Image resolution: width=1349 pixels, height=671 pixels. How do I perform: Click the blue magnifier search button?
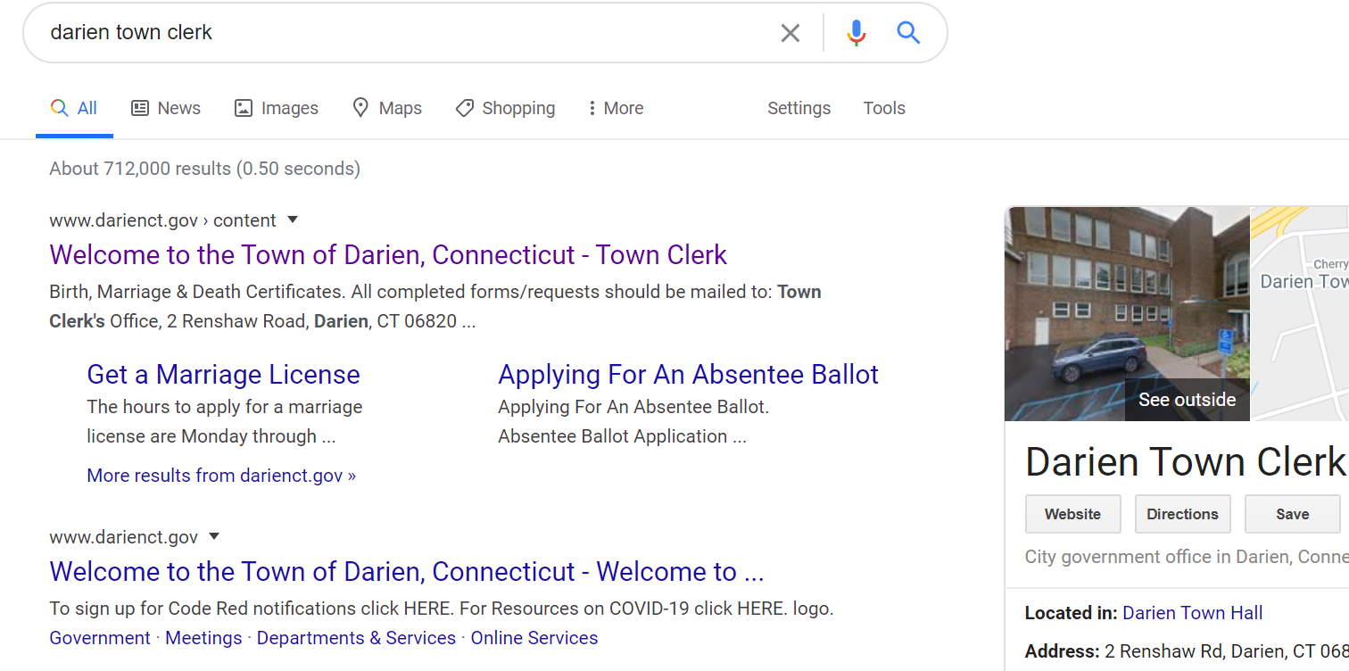[908, 33]
